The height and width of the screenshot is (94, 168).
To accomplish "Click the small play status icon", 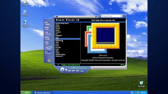I will pos(58,65).
